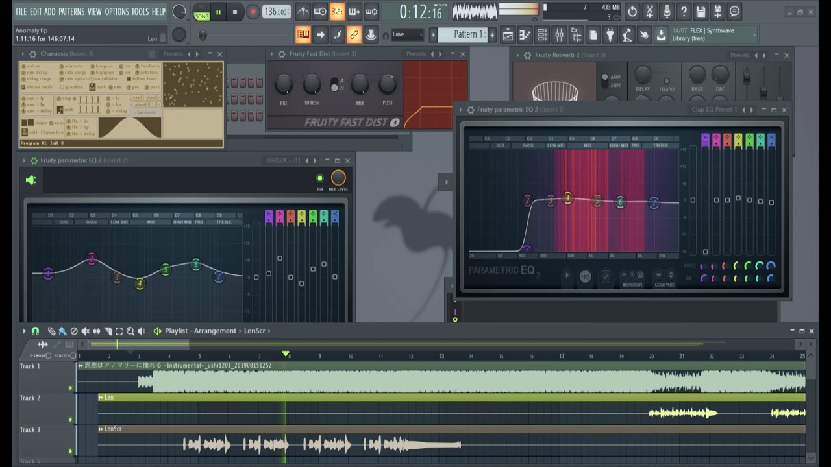Toggle typing keyboard to piano icon
The image size is (831, 467).
tap(303, 34)
